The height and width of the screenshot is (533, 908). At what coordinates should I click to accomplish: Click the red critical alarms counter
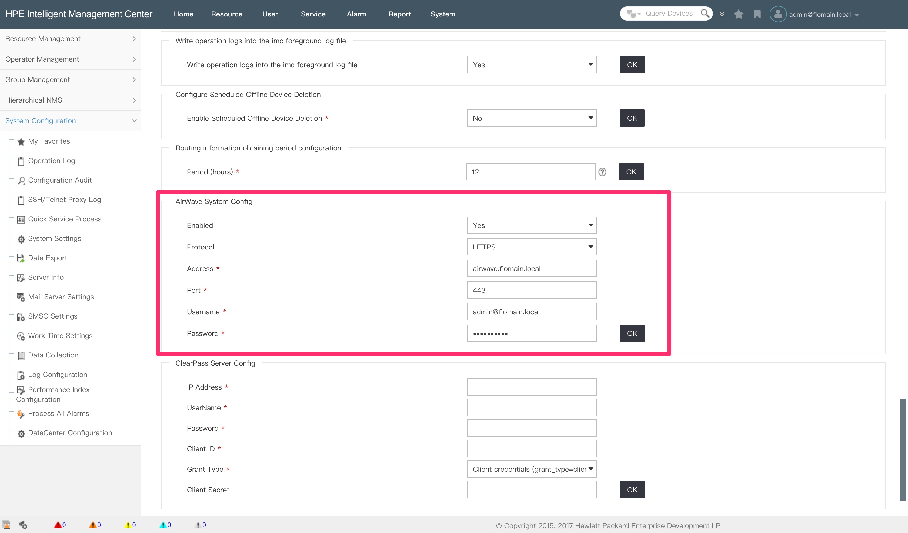(60, 525)
